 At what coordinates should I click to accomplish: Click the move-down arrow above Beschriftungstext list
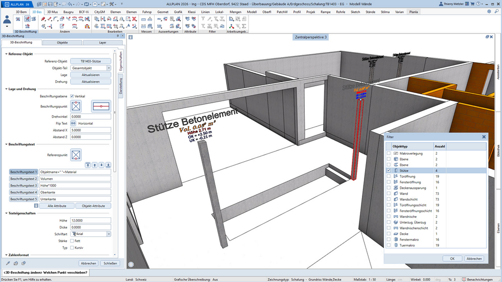click(x=101, y=165)
